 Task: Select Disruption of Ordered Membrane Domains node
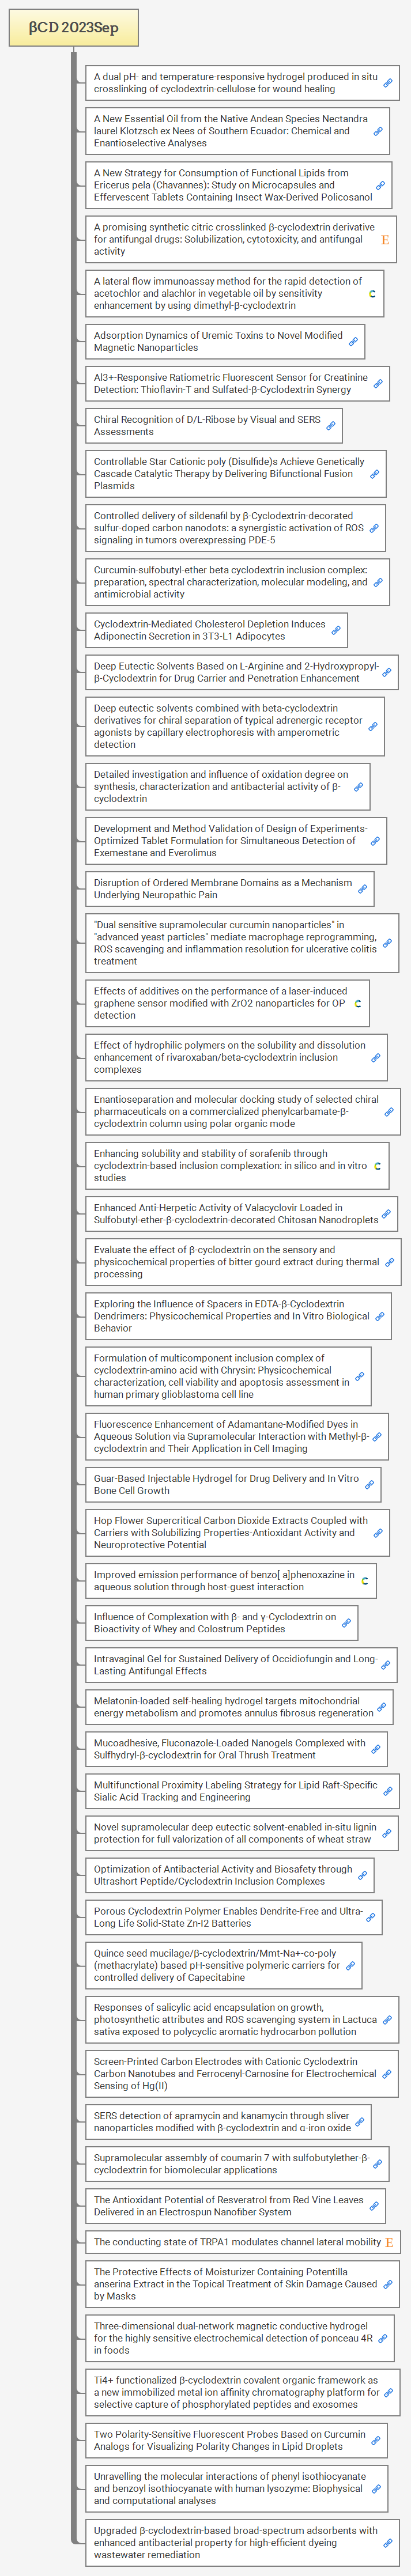point(222,888)
